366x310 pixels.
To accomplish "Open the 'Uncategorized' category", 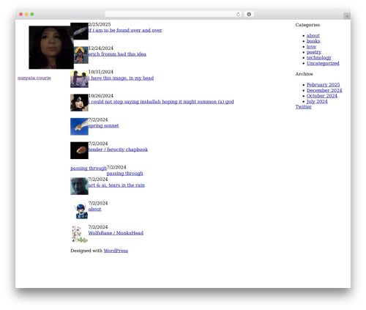I will (x=323, y=63).
